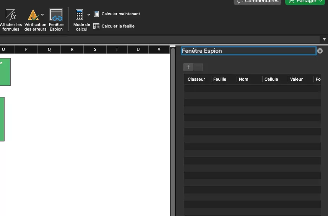Viewport: 328px width, 216px height.
Task: Select column S header
Action: coord(95,50)
